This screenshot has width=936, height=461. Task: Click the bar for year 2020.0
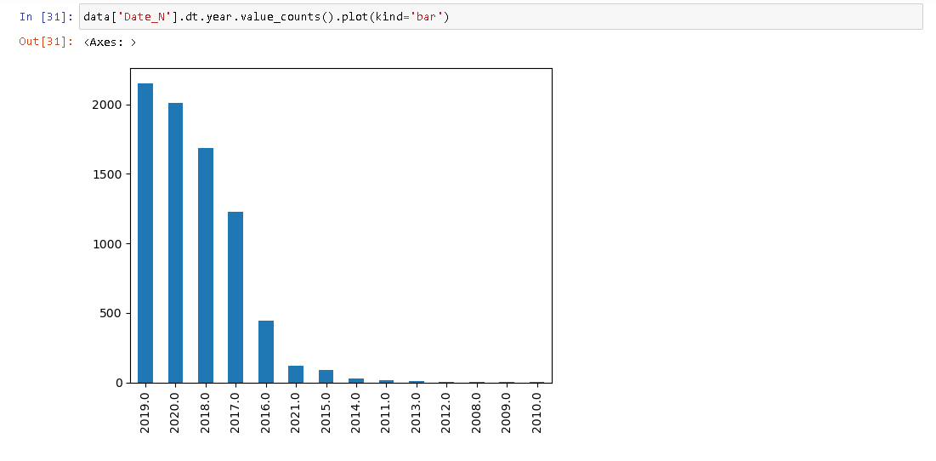175,243
